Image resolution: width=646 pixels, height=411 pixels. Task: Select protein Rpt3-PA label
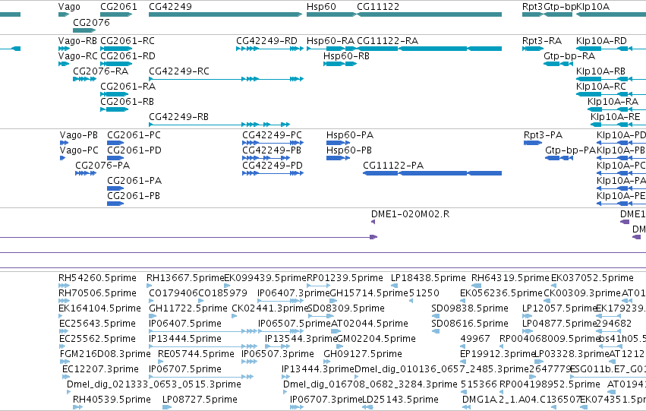(x=543, y=135)
